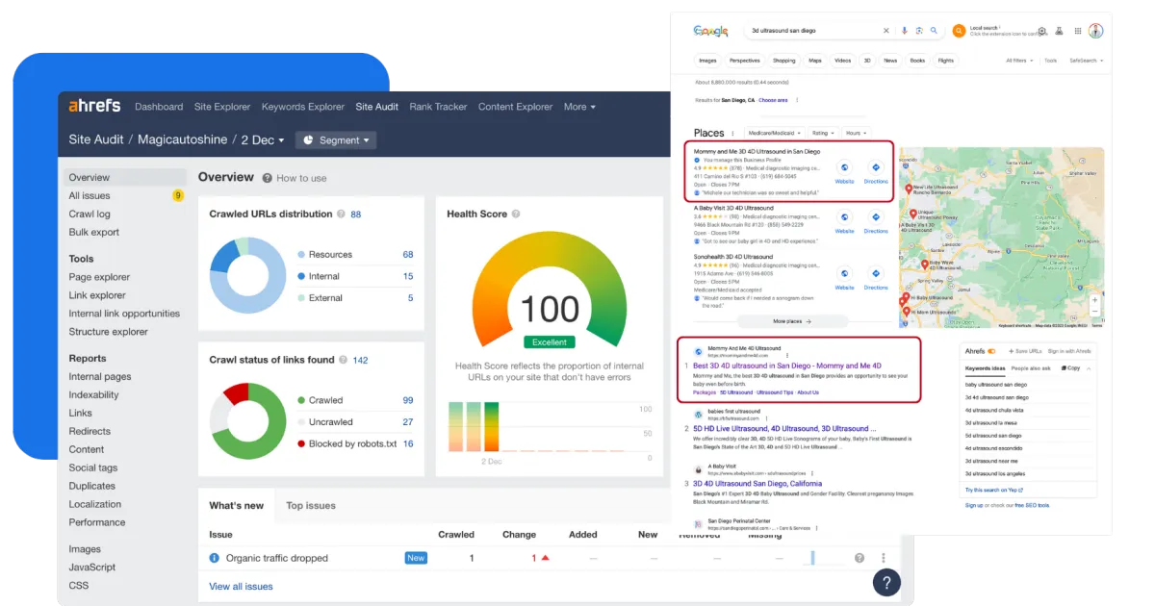The width and height of the screenshot is (1155, 606).
Task: Click the info icon next to Overview's How to use
Action: coord(268,178)
